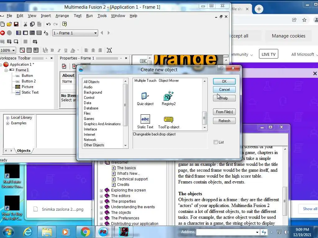Cut selection using the scissors icon
318x238 pixels.
pos(25,24)
